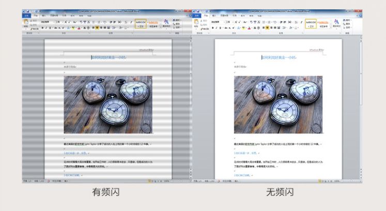Toggle Italic in right Word window
This screenshot has width=386, height=211.
pyautogui.click(x=217, y=28)
